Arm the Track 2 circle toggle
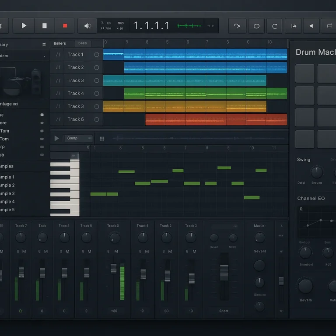Image resolution: width=336 pixels, height=336 pixels. tap(97, 67)
